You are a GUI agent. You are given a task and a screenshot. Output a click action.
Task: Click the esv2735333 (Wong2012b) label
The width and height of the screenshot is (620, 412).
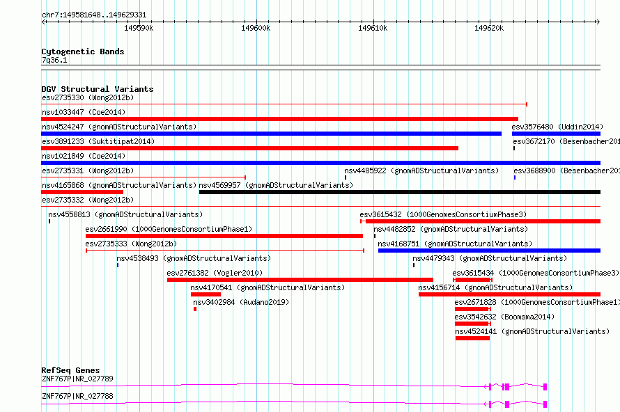[x=131, y=244]
